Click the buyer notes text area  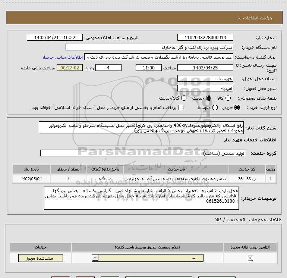tap(141, 198)
